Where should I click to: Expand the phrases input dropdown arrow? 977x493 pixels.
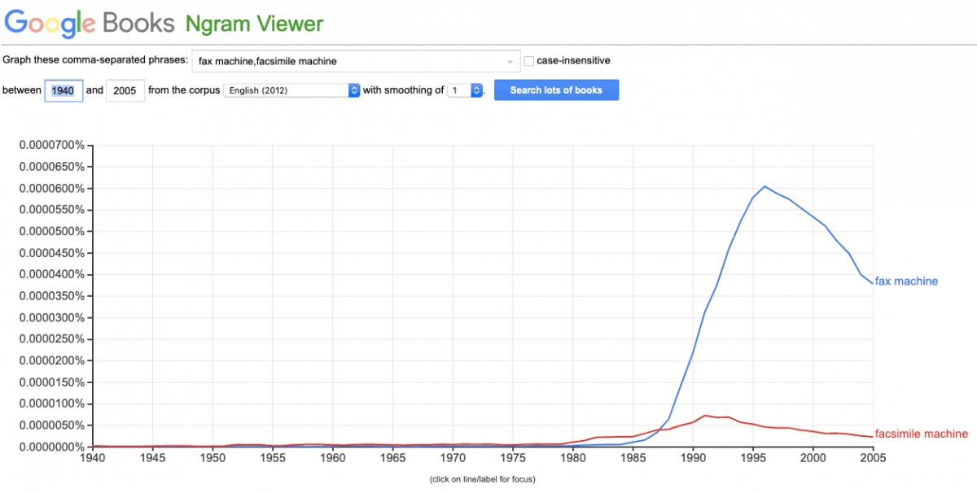pos(510,62)
